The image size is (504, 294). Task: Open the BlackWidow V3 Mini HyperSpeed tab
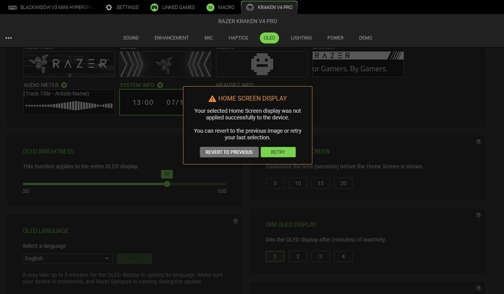pyautogui.click(x=51, y=7)
